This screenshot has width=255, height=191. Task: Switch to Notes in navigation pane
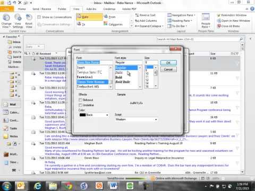point(11,136)
